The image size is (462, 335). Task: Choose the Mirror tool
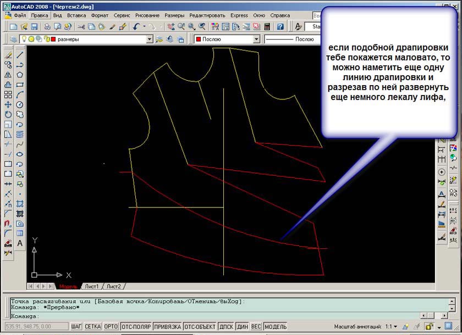tap(8, 75)
